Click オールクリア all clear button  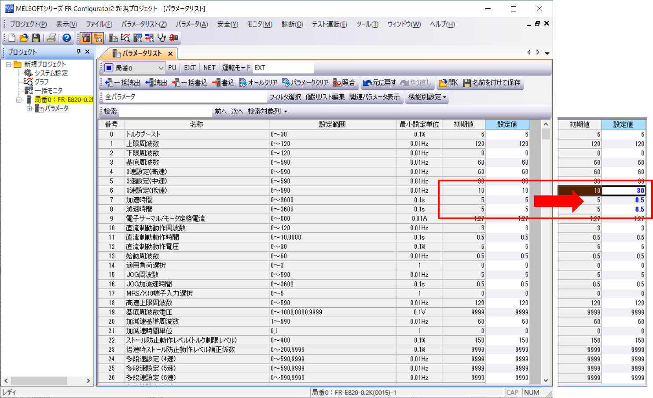(x=258, y=82)
